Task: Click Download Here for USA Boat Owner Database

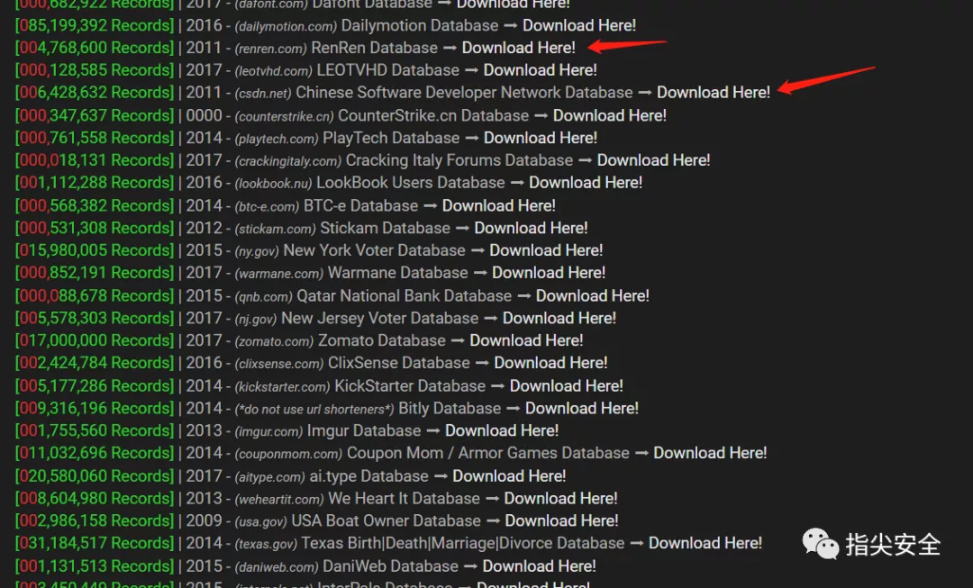Action: pos(561,520)
